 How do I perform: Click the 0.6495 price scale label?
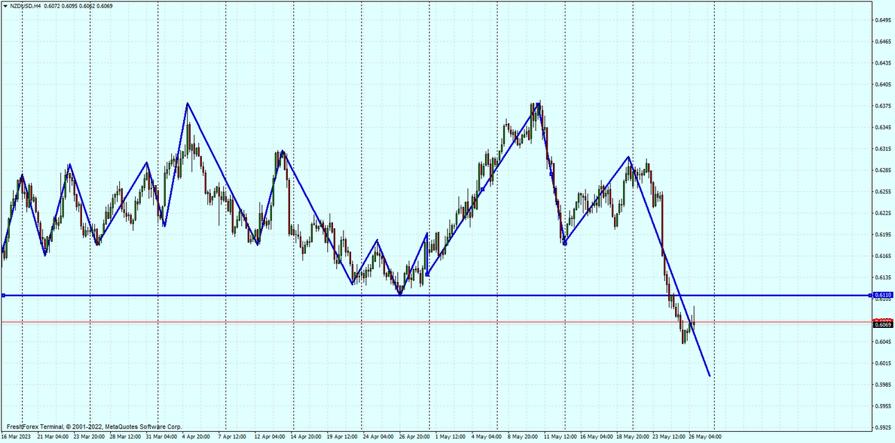(x=883, y=20)
